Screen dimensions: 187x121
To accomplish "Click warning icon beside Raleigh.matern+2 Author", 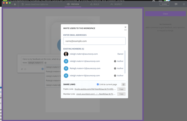I will [115, 68].
